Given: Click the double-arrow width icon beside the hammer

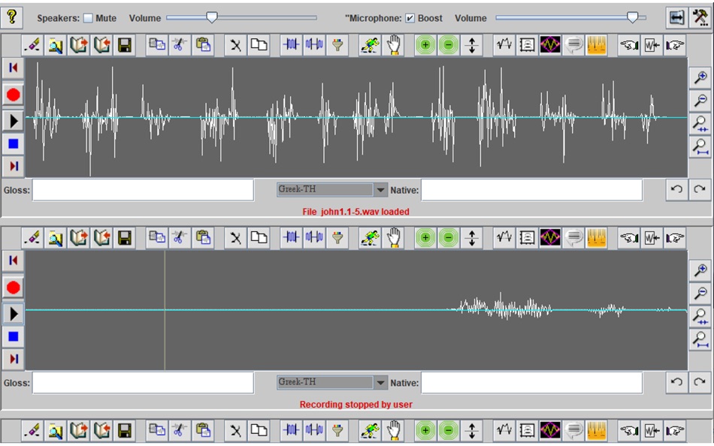Looking at the screenshot, I should 677,18.
